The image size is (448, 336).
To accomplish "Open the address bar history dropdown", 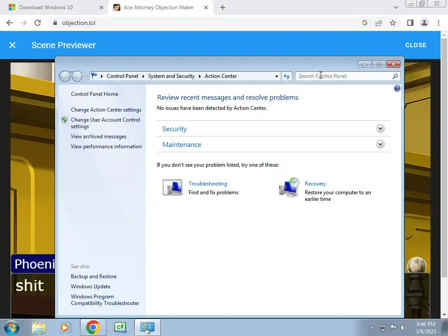I will tap(276, 76).
